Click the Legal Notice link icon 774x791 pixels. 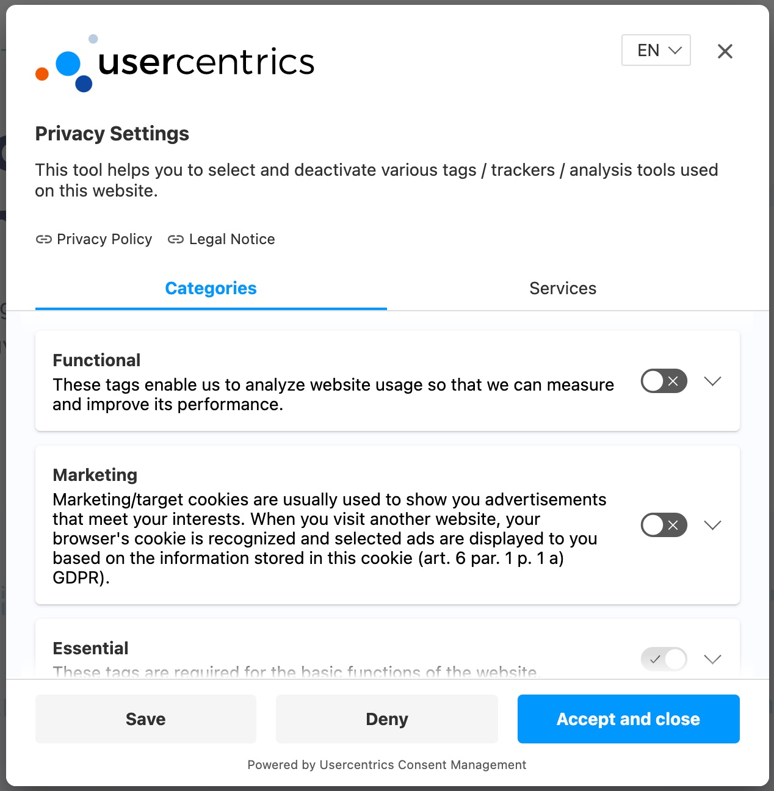(x=176, y=239)
